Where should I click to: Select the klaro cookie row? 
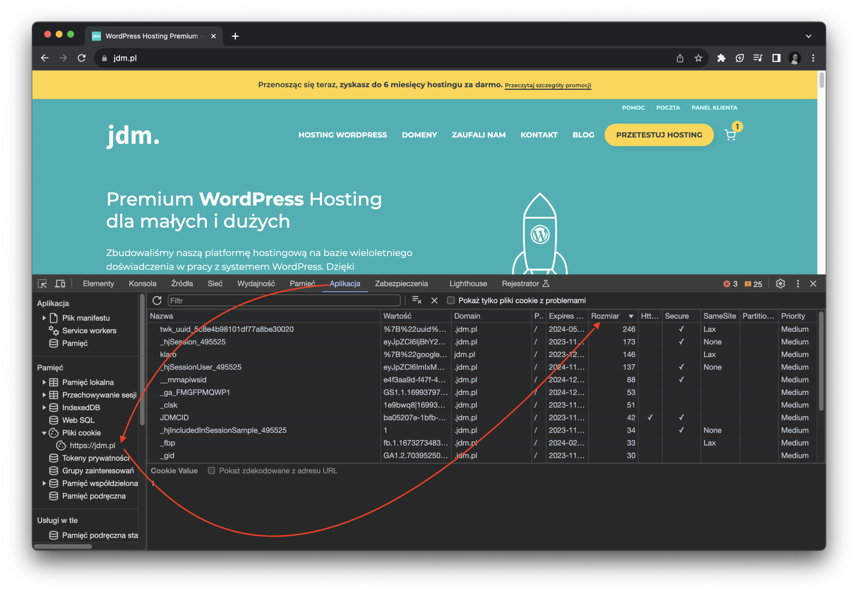(482, 355)
